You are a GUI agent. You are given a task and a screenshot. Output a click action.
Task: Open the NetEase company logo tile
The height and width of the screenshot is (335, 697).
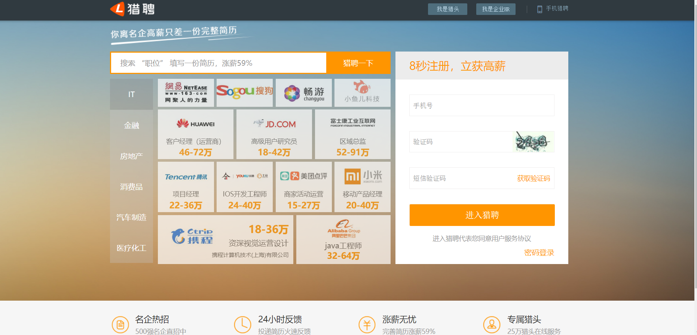[186, 93]
